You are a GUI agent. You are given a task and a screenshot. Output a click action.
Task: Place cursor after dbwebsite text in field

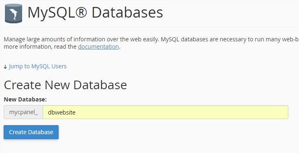point(76,112)
